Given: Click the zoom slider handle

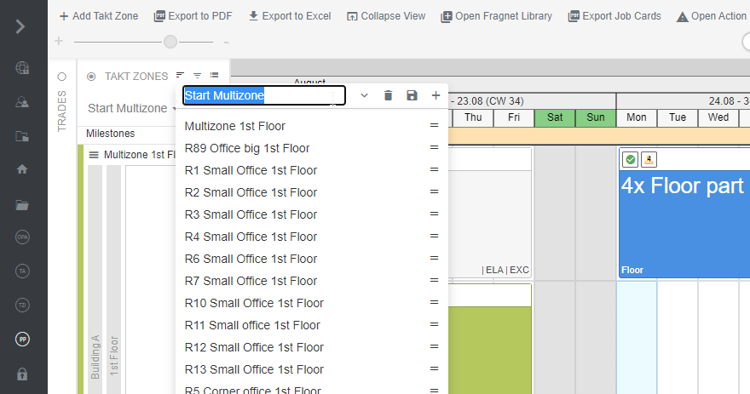Looking at the screenshot, I should [170, 42].
